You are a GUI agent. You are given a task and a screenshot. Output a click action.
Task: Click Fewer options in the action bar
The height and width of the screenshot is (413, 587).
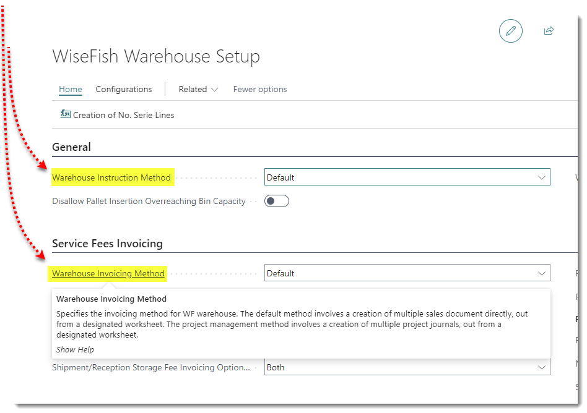coord(260,89)
